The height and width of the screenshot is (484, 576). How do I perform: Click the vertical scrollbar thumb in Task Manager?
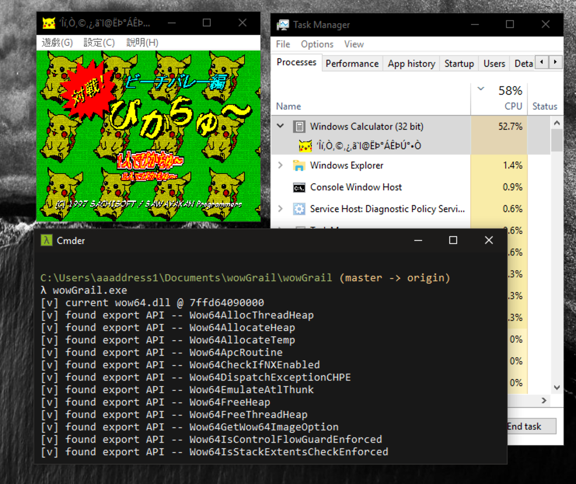click(x=557, y=140)
